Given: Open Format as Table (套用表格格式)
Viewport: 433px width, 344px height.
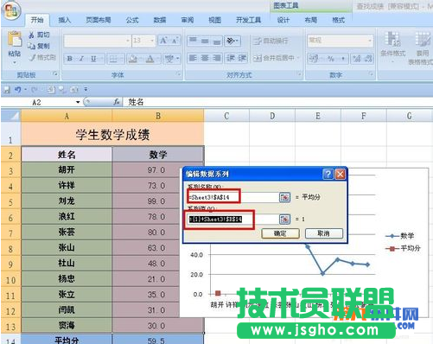Looking at the screenshot, I should [422, 48].
